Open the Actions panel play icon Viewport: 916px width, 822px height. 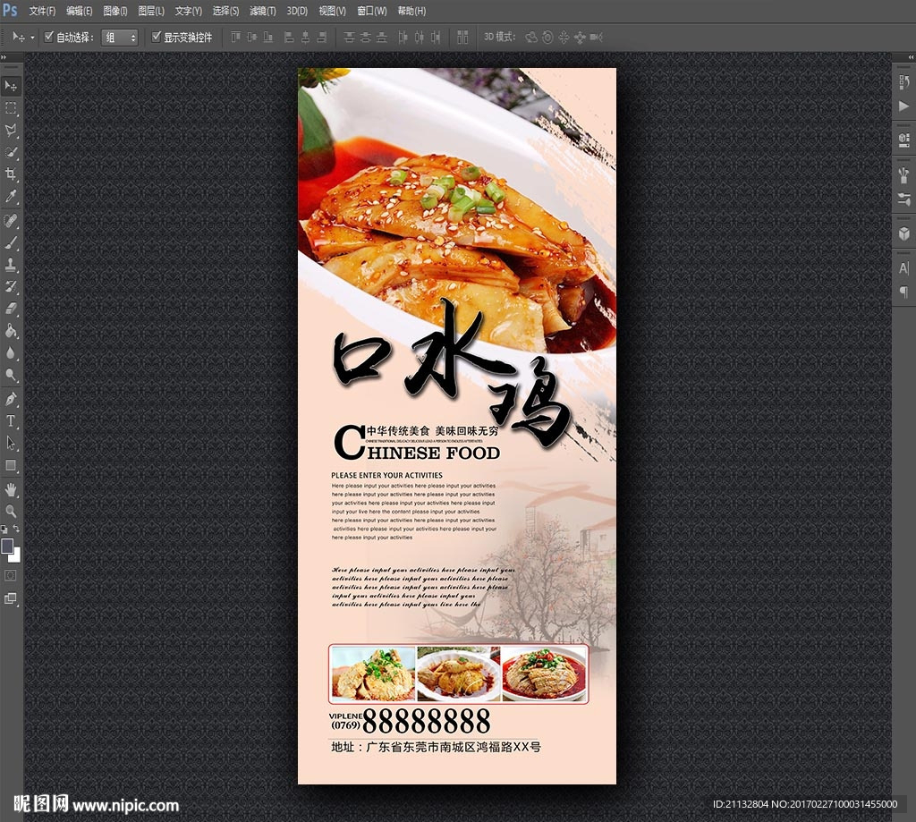click(903, 106)
